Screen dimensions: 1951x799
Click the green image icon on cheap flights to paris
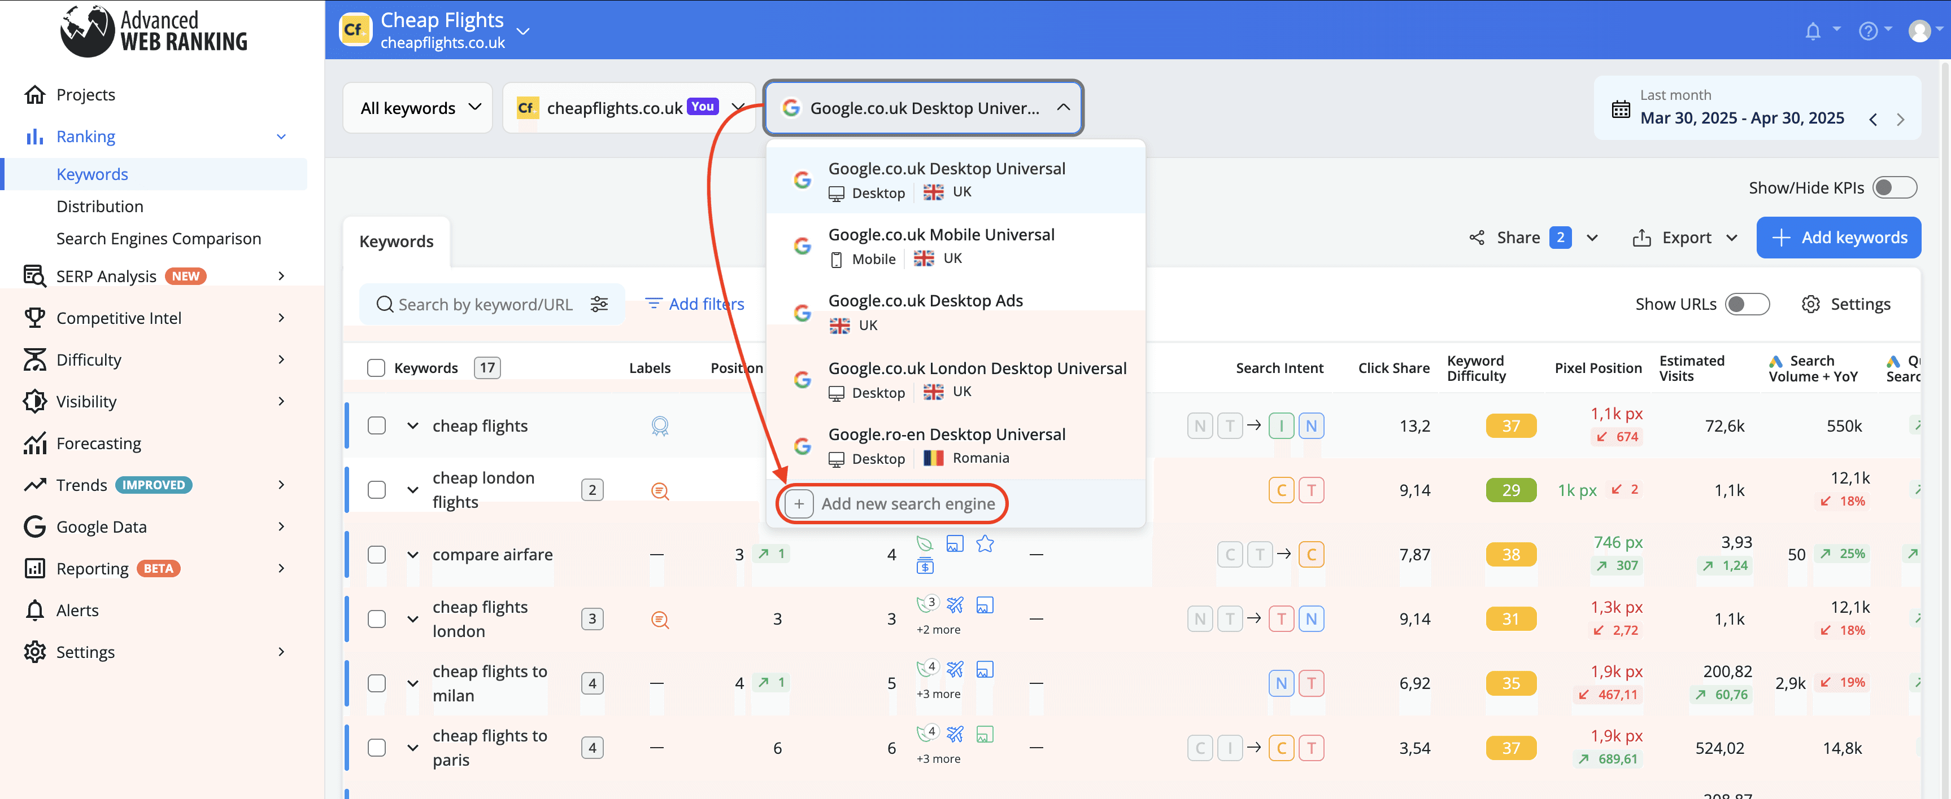(985, 734)
